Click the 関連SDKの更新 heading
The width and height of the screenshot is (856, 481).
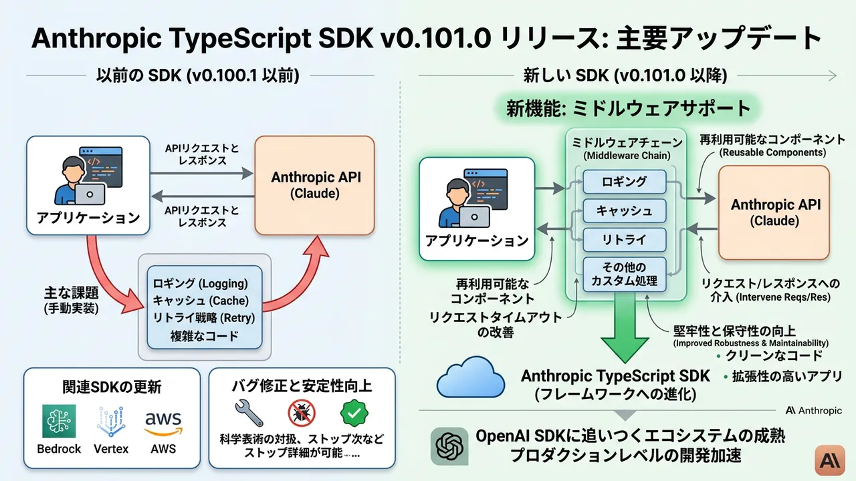point(111,386)
